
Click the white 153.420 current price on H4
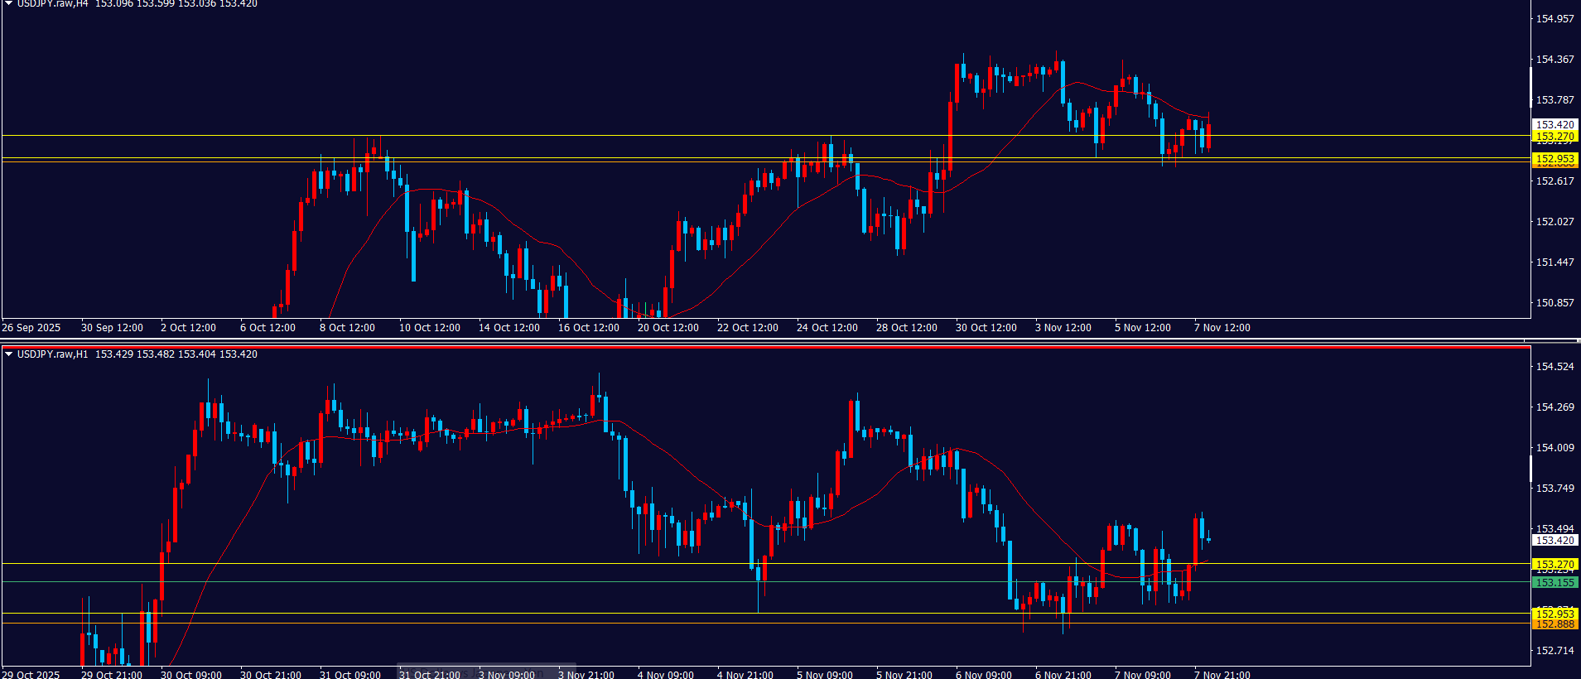pyautogui.click(x=1554, y=124)
